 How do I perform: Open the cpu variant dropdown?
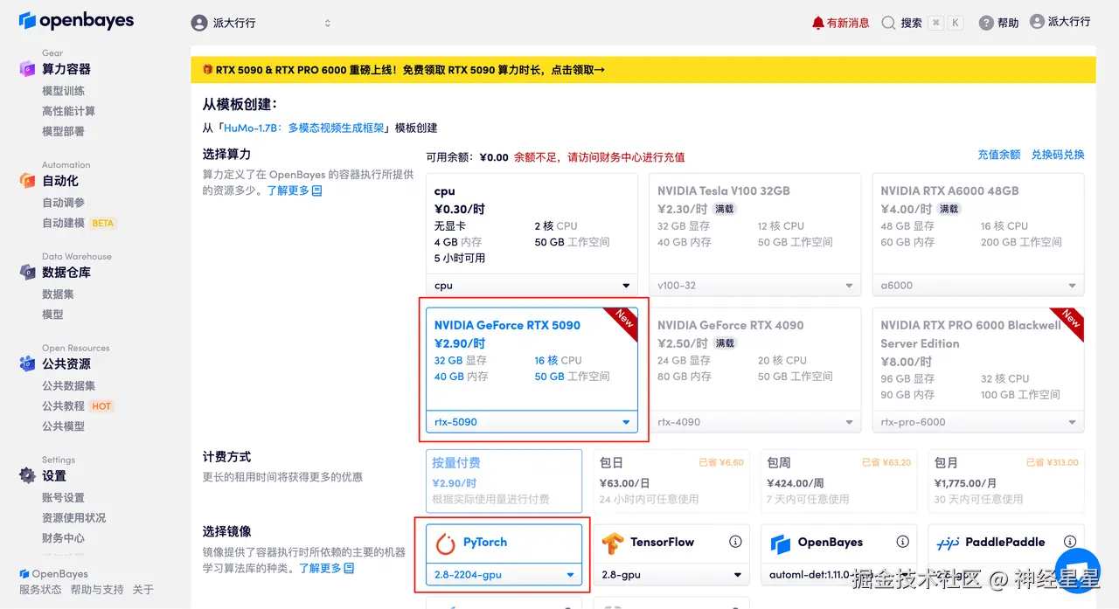(x=532, y=286)
